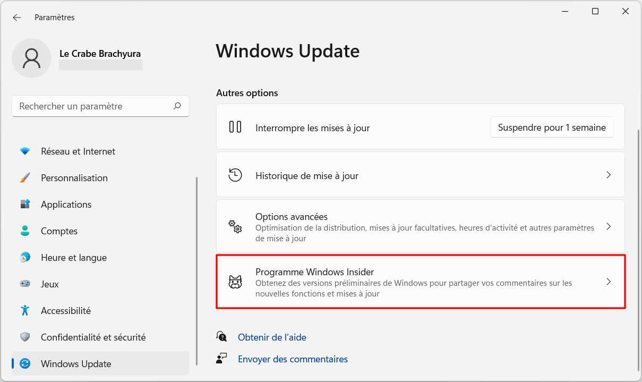Screen dimensions: 642x382
Task: Open Personnalisation settings
Action: (100, 178)
